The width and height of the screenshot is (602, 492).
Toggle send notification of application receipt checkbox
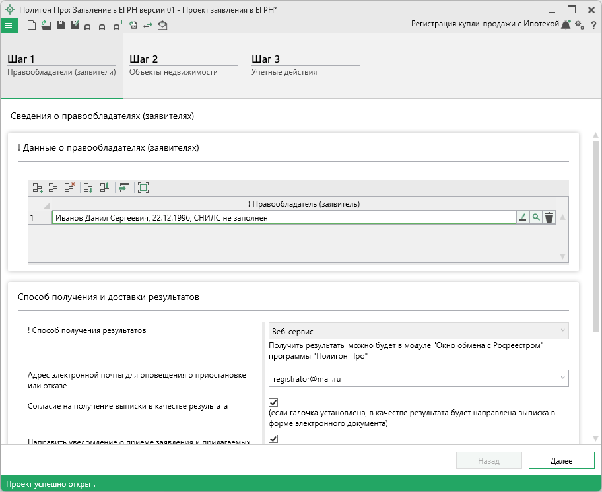click(x=273, y=439)
